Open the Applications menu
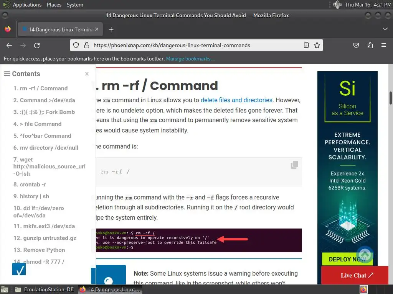Screen dimensions: 393x294 (x=27, y=5)
